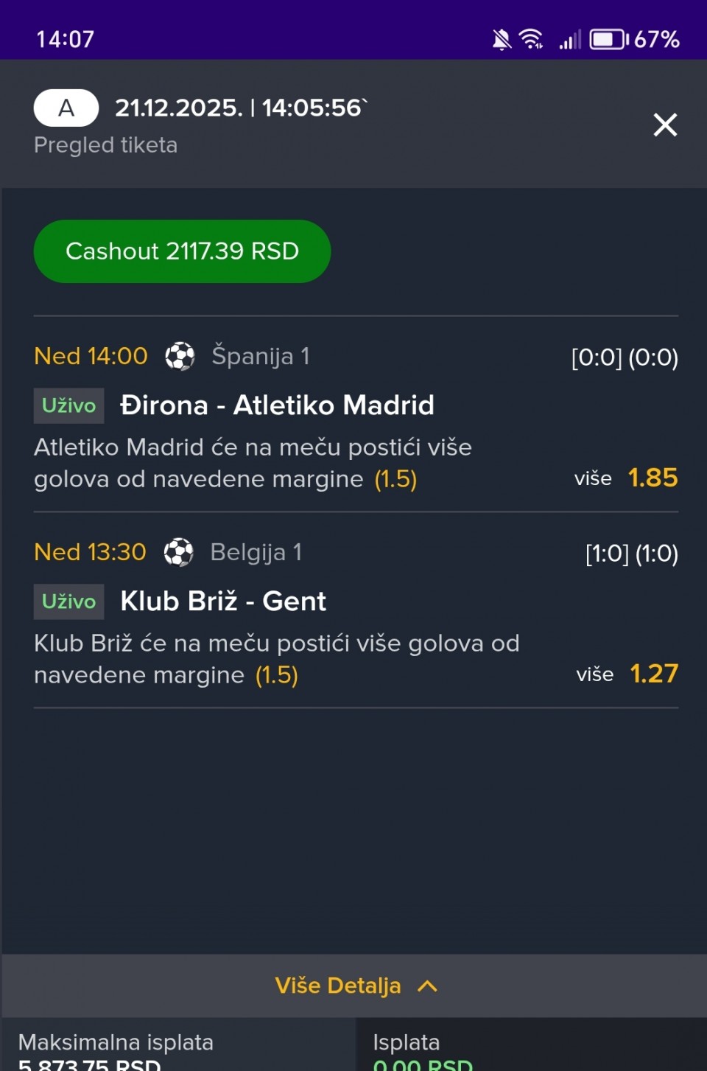Open the Klub Briž - Gent match
Image resolution: width=707 pixels, height=1071 pixels.
tap(223, 601)
